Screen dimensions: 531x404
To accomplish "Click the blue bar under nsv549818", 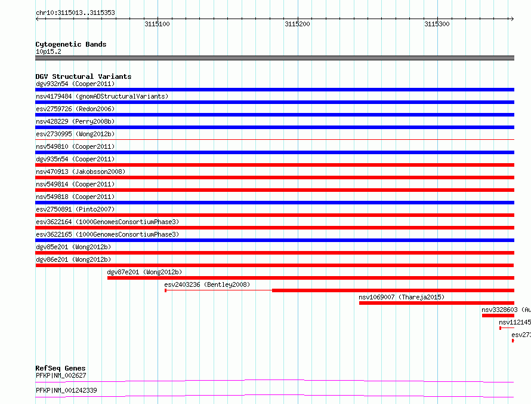I will [274, 203].
